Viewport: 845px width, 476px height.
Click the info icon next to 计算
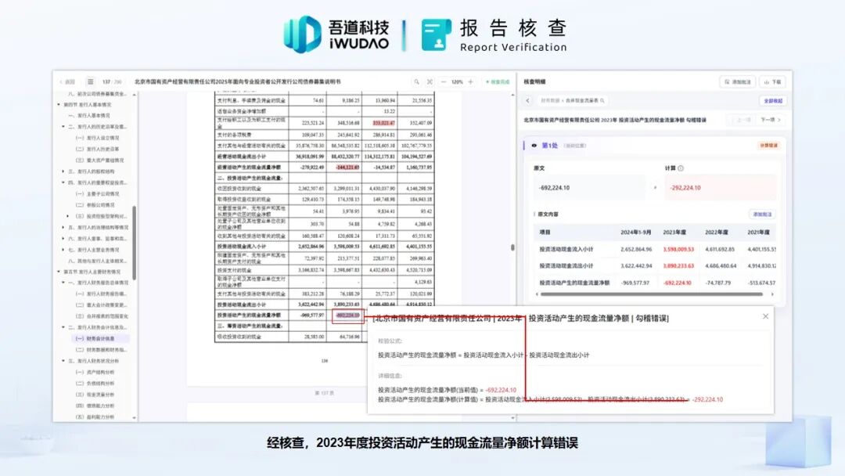(x=681, y=168)
